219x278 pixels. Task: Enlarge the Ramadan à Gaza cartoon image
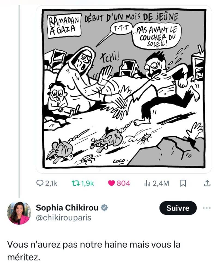124,89
